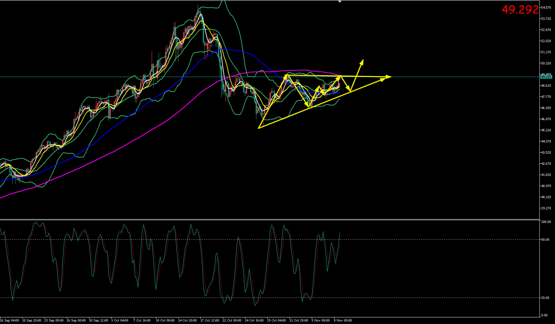Image resolution: width=555 pixels, height=324 pixels.
Task: Click the 0.00 label on oscillator scale
Action: tap(545, 315)
